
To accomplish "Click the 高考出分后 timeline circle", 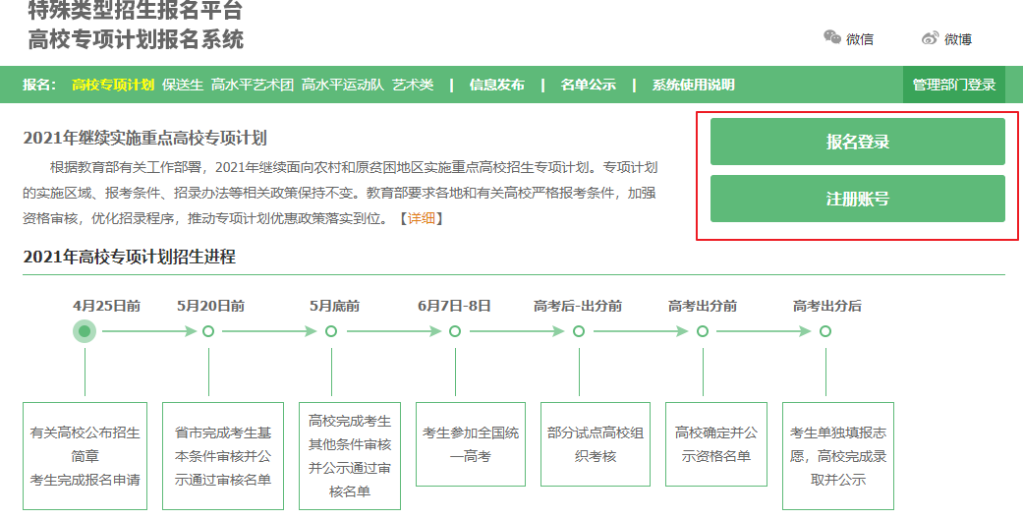I will tap(825, 331).
